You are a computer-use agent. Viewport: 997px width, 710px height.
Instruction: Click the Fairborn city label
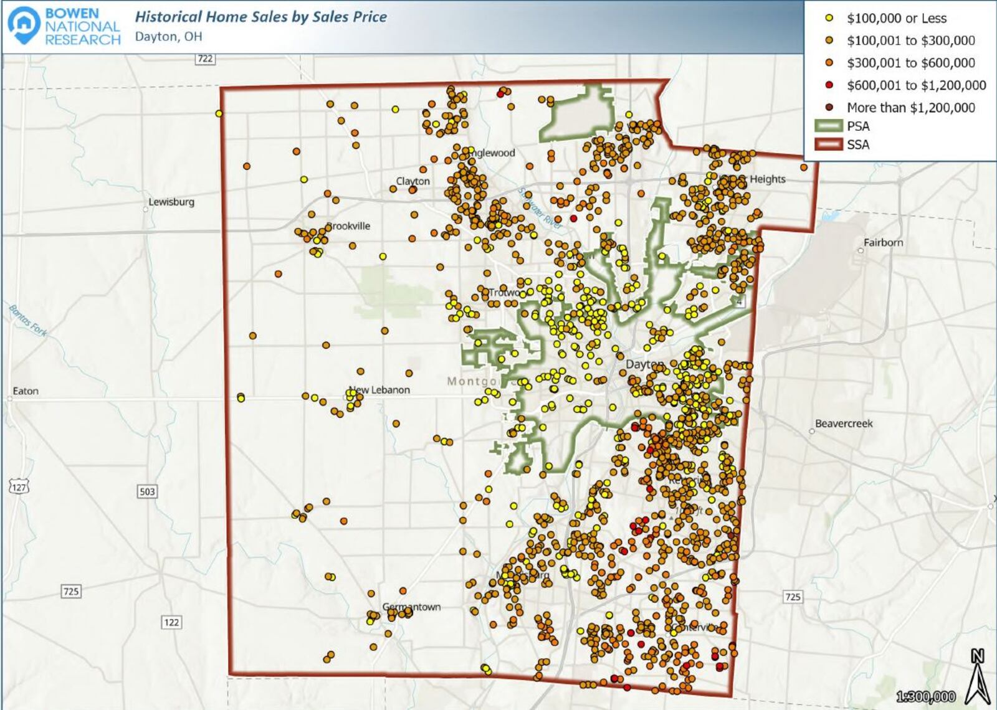click(x=882, y=242)
